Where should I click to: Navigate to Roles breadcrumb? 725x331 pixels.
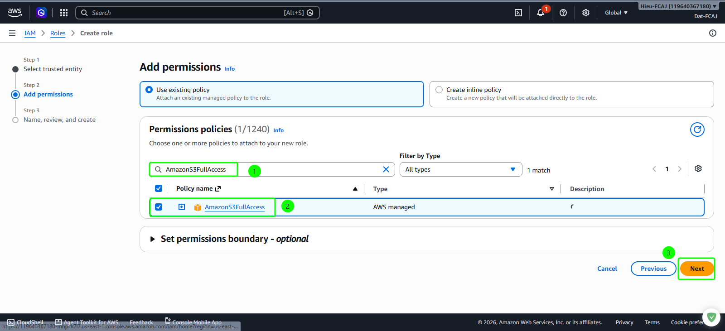(58, 33)
